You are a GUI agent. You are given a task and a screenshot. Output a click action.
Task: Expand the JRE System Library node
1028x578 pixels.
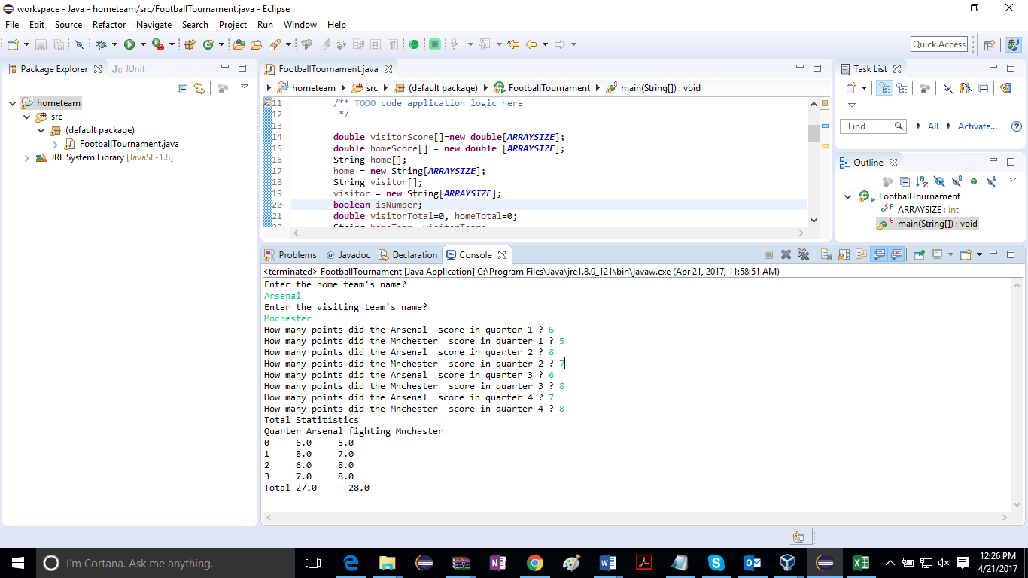point(27,157)
